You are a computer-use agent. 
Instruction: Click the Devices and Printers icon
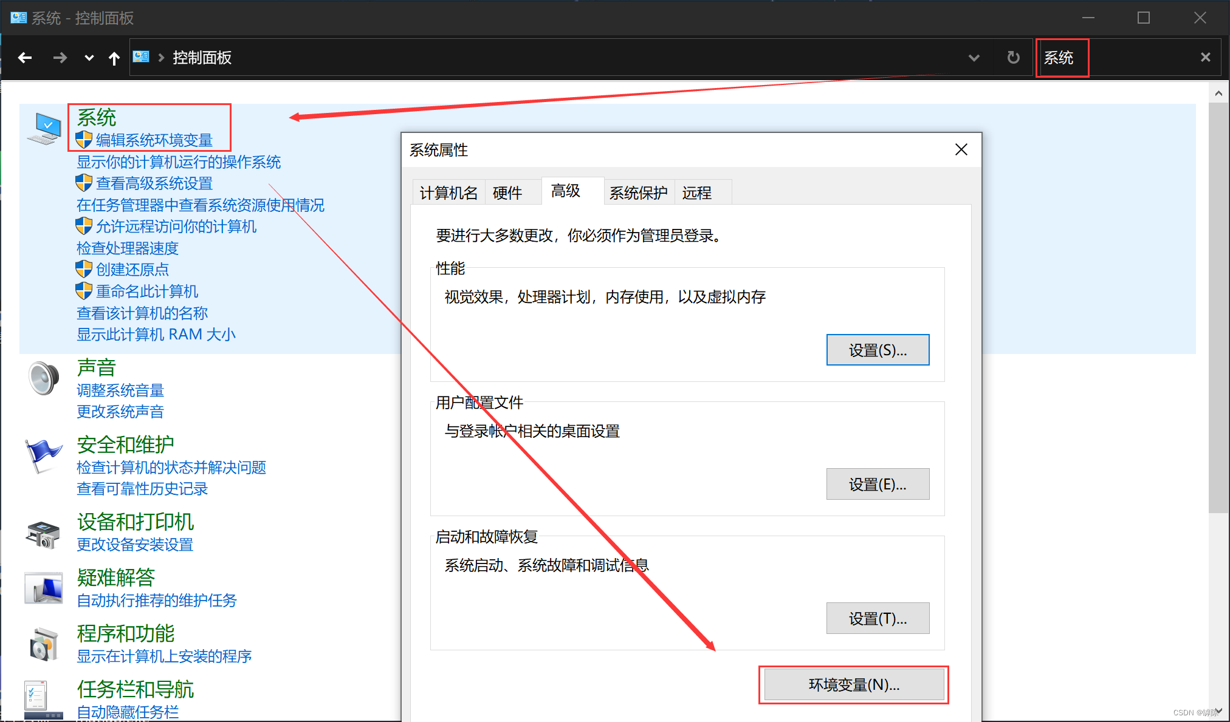pyautogui.click(x=43, y=534)
